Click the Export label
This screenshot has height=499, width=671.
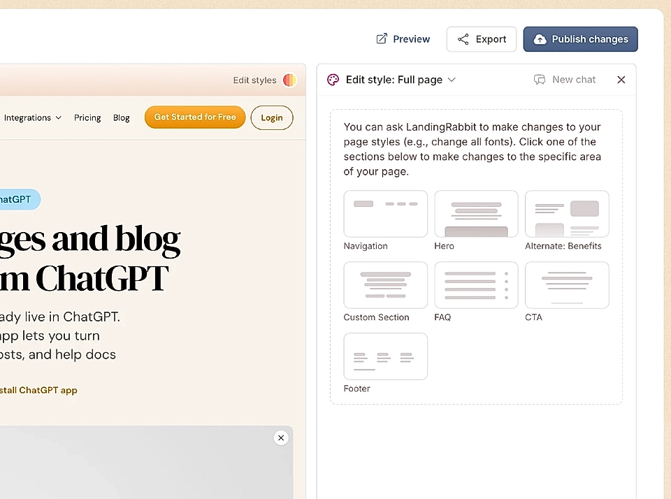click(x=491, y=39)
